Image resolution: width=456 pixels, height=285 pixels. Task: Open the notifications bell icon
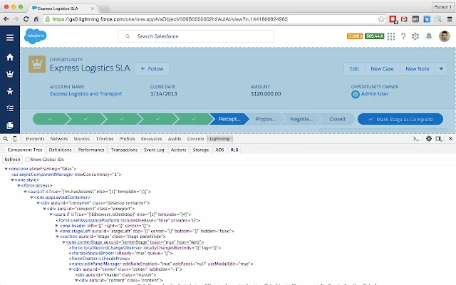[429, 36]
